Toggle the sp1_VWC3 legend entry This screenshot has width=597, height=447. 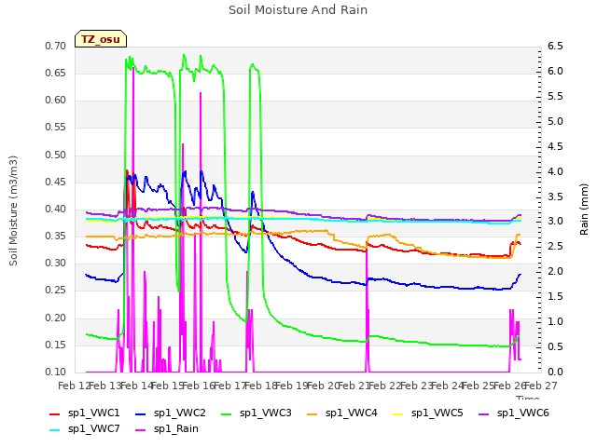(x=257, y=413)
